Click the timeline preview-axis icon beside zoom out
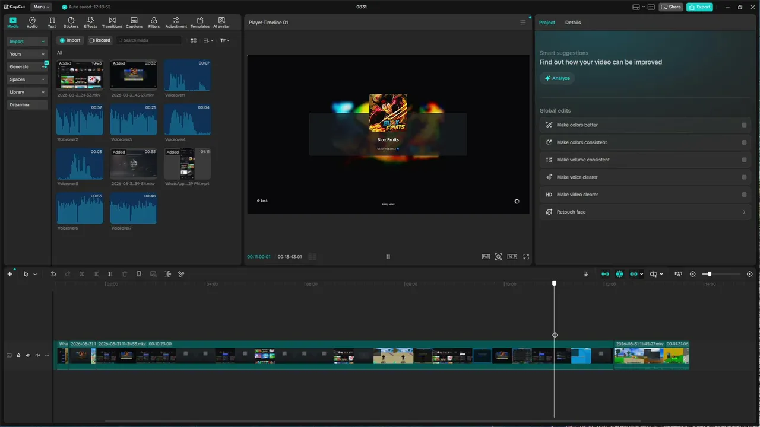The width and height of the screenshot is (760, 427). (x=679, y=274)
